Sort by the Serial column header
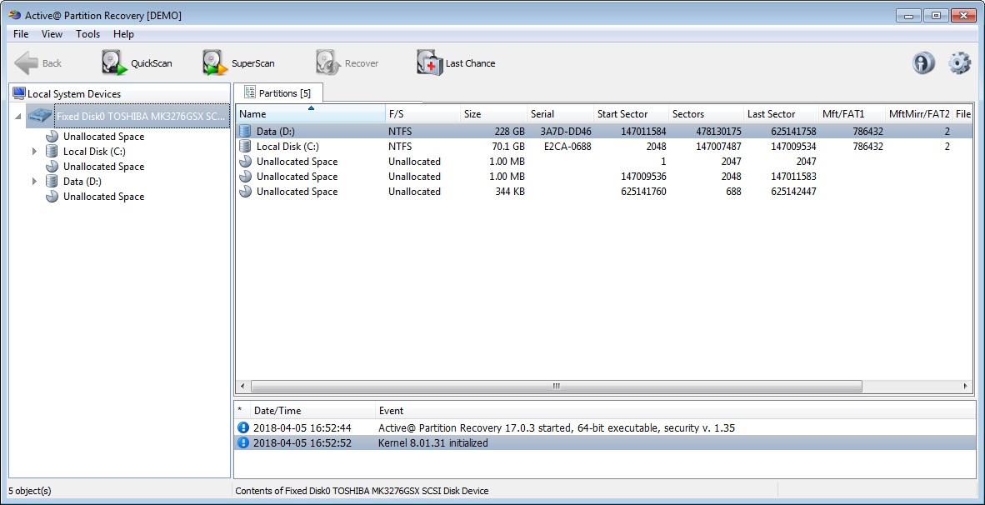The width and height of the screenshot is (985, 505). pyautogui.click(x=560, y=113)
